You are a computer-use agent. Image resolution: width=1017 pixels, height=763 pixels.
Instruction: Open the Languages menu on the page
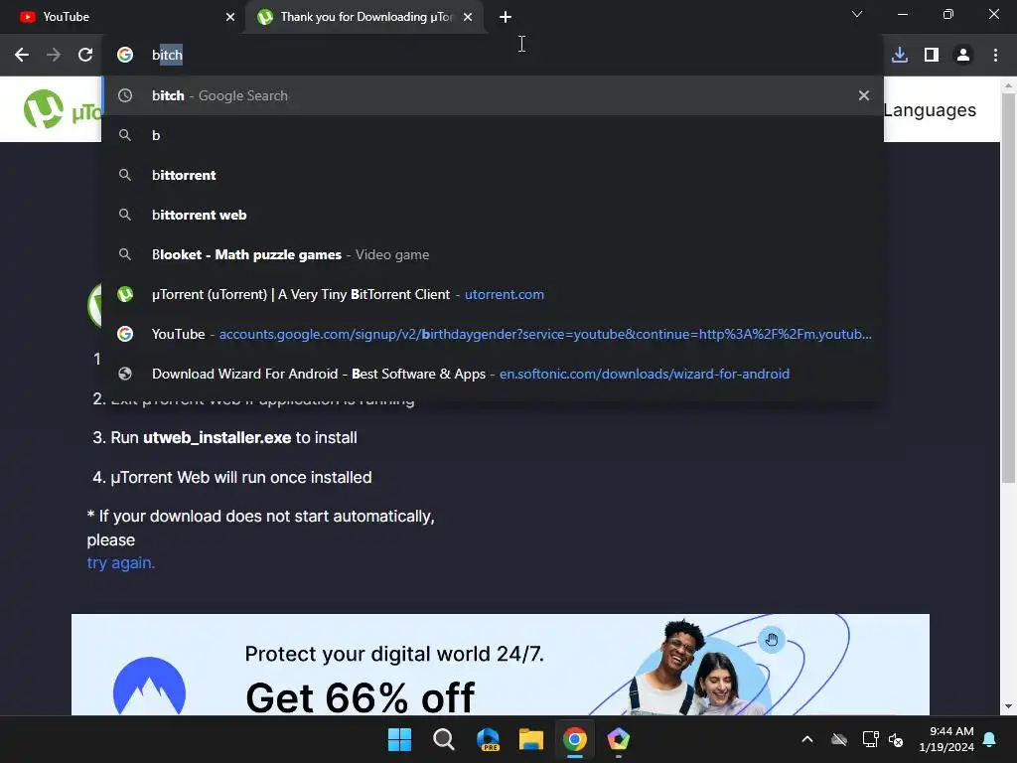(930, 110)
